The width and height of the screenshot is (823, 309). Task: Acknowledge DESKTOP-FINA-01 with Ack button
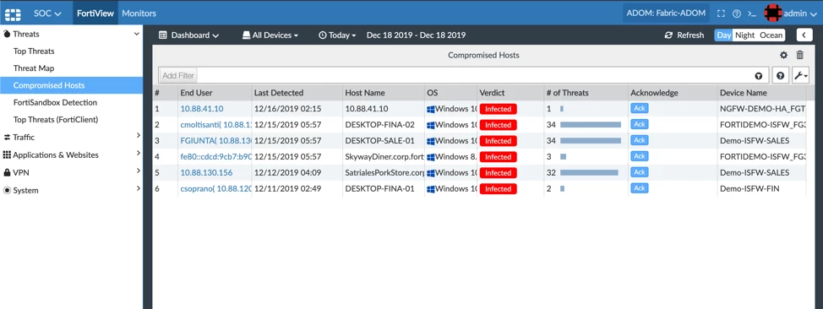coord(640,188)
